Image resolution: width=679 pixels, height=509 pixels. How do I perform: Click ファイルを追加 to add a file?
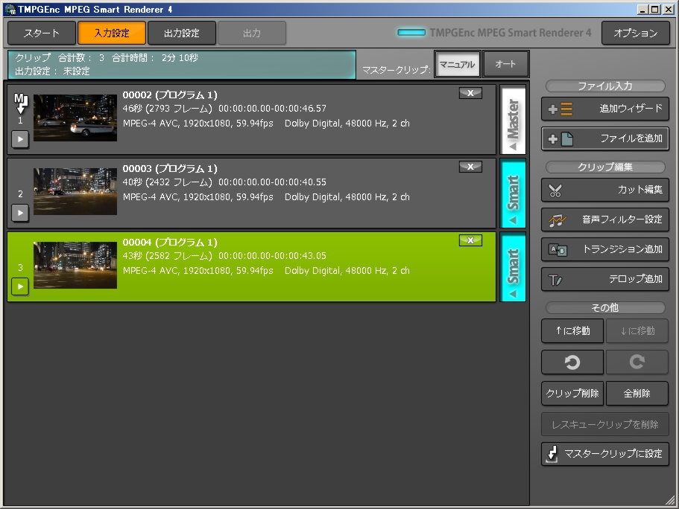604,138
